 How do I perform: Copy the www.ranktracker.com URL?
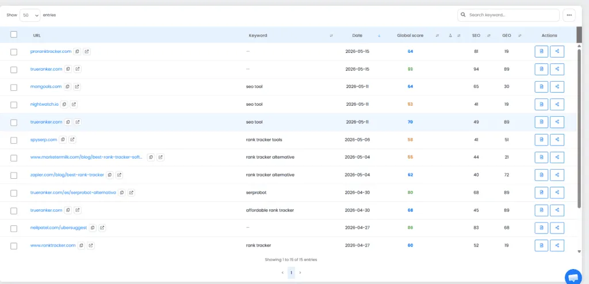coord(81,245)
